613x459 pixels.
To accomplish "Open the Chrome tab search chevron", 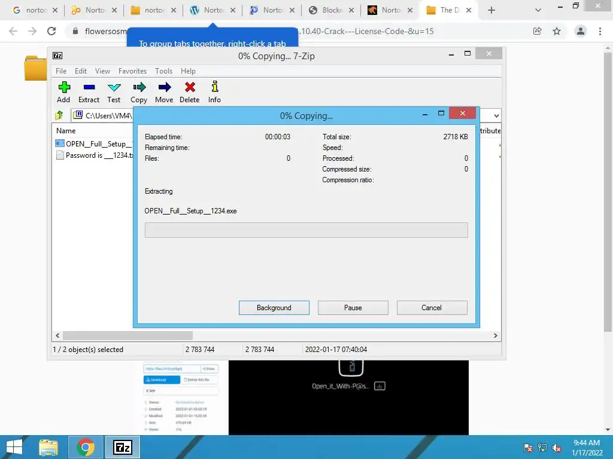I will pos(538,11).
